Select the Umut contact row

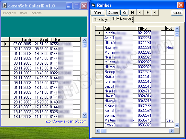[x=135, y=96]
